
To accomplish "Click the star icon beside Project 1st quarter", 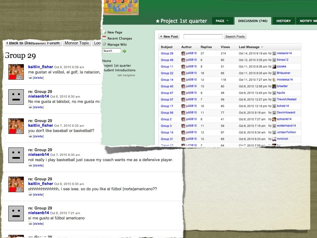I will tap(158, 21).
